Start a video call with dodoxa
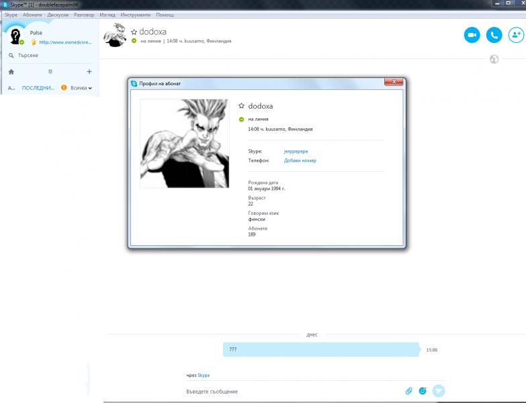 coord(472,35)
